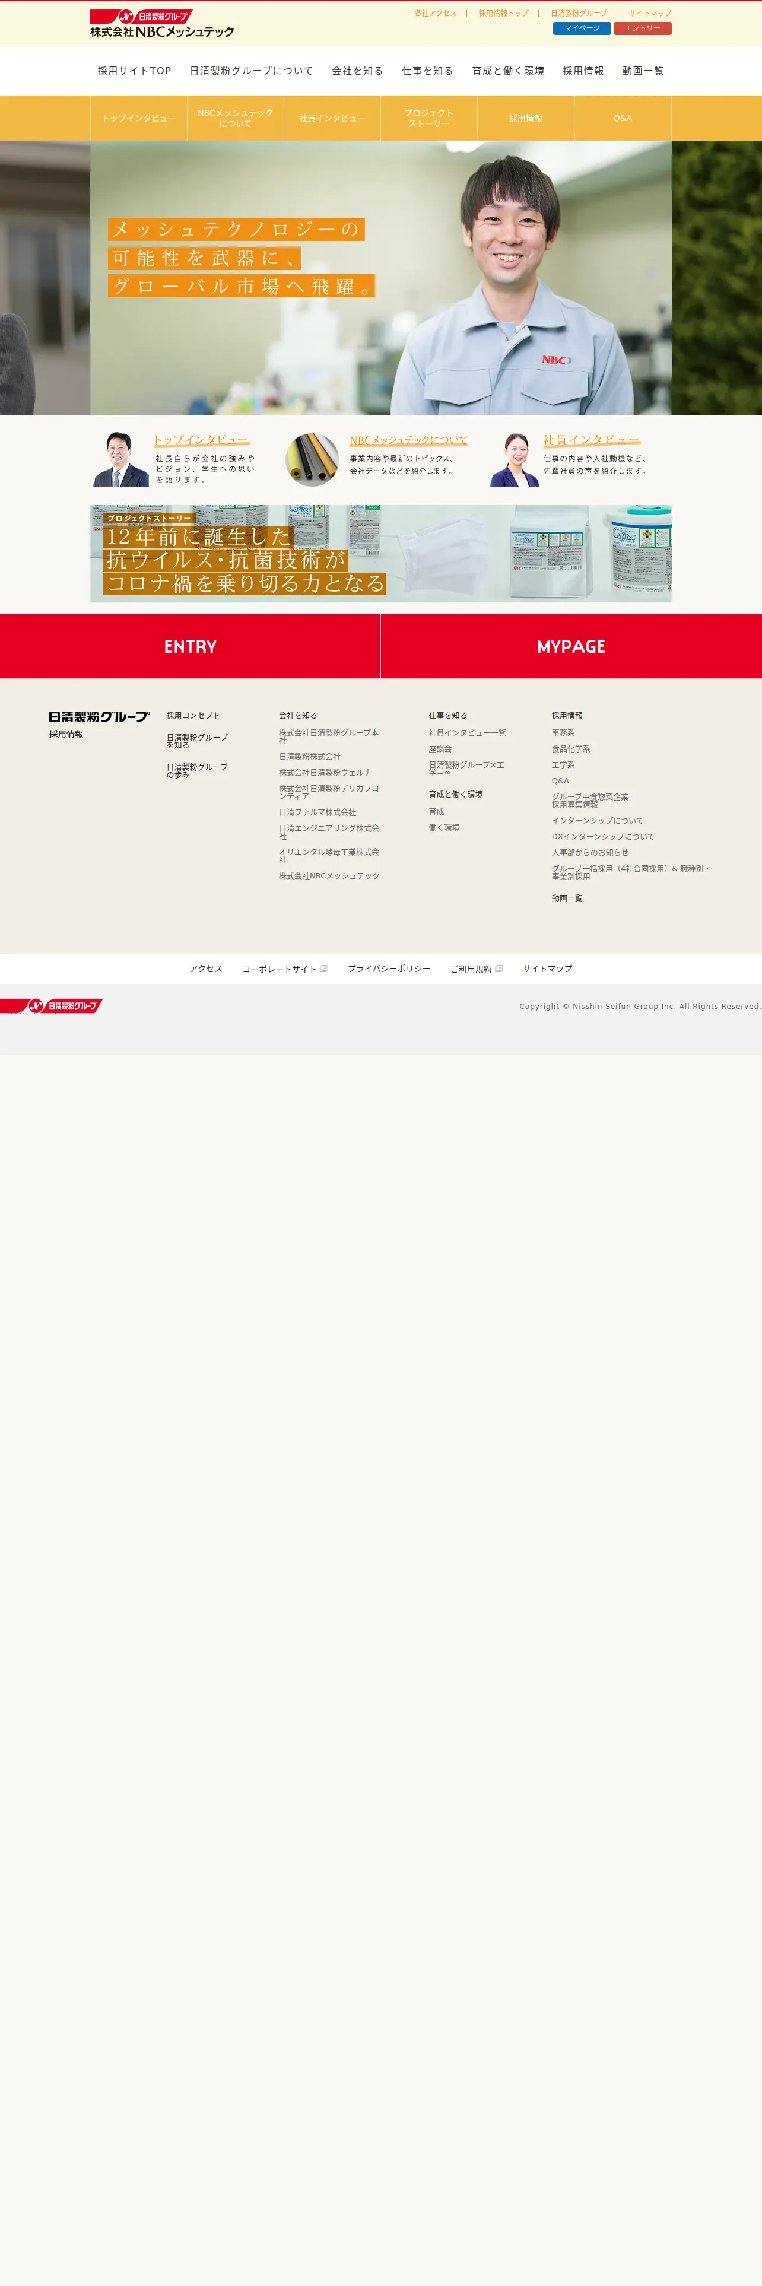
Task: Open 株式会社日清製粉グループ本社 footer link
Action: pos(329,736)
